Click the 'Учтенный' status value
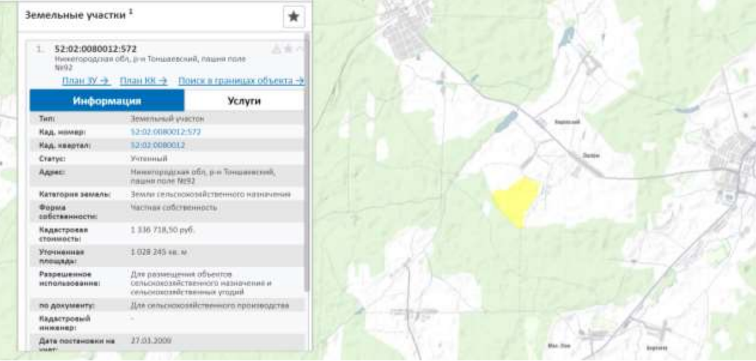This screenshot has height=361, width=756. 148,159
